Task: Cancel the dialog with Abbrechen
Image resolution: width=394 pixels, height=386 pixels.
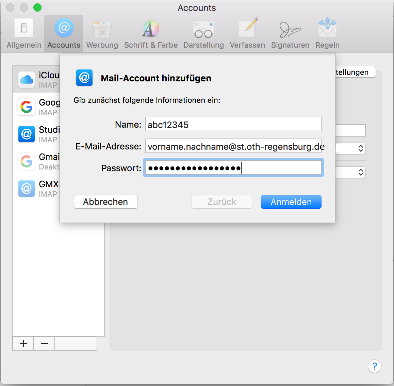Action: tap(105, 202)
